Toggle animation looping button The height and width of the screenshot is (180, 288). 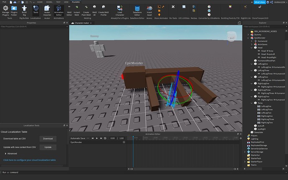[x=105, y=138]
